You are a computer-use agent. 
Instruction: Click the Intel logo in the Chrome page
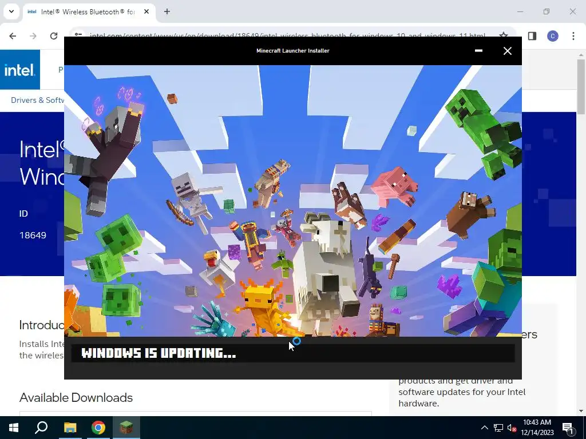pyautogui.click(x=20, y=70)
